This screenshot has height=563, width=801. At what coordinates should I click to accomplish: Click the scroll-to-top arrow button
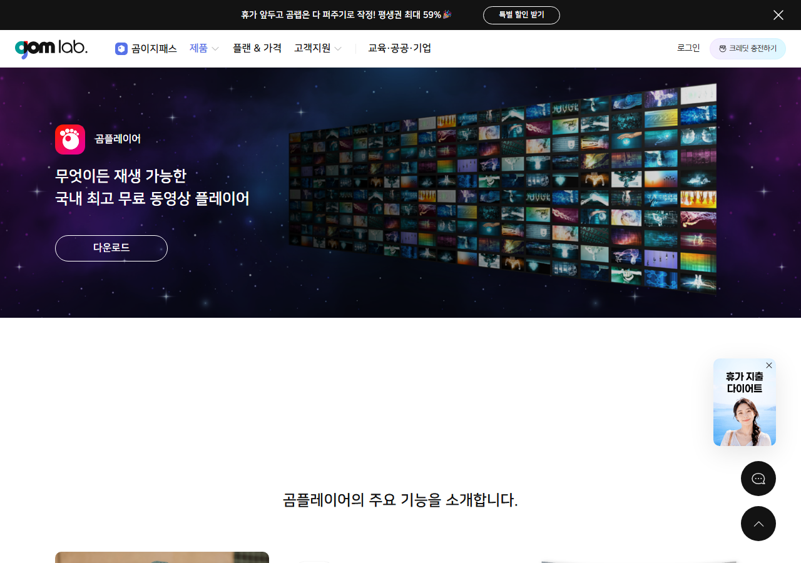[x=758, y=524]
